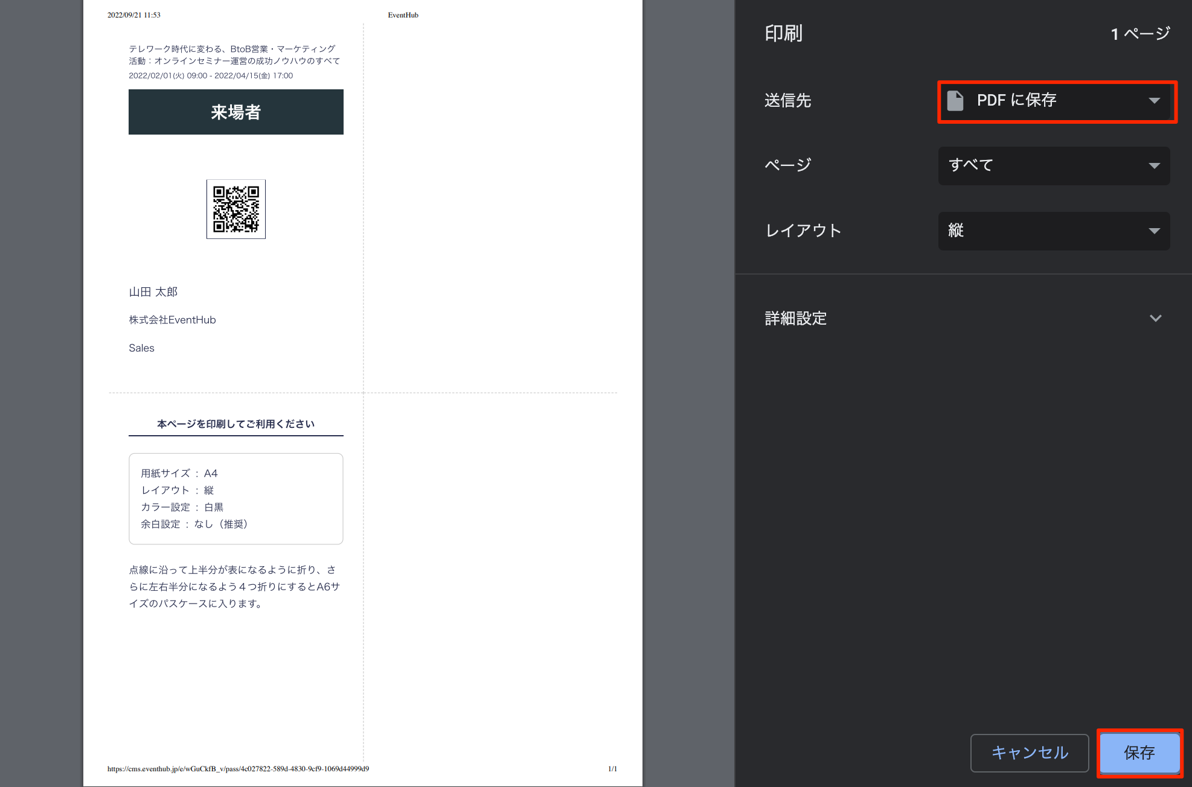Click the Sales text in preview
The image size is (1192, 787).
[x=141, y=348]
